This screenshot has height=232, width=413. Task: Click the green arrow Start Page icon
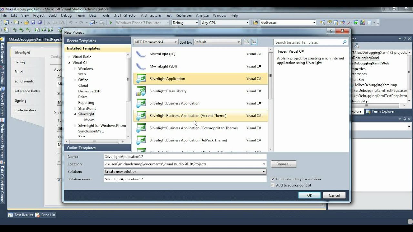pos(356,23)
